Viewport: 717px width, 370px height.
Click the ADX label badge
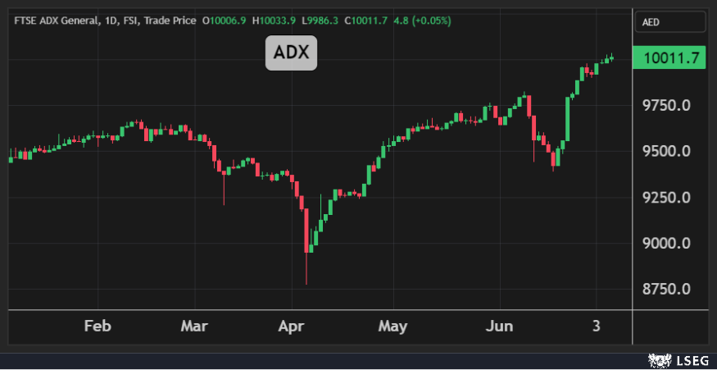[x=290, y=53]
